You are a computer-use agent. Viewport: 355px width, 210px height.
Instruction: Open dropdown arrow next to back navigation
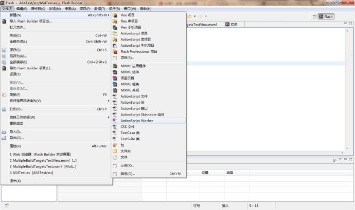194,16
